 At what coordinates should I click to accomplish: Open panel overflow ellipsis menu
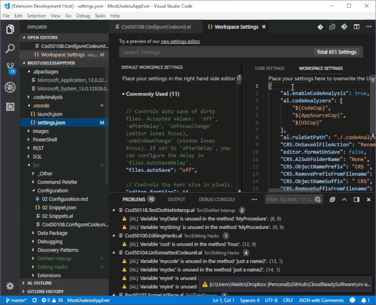click(254, 199)
